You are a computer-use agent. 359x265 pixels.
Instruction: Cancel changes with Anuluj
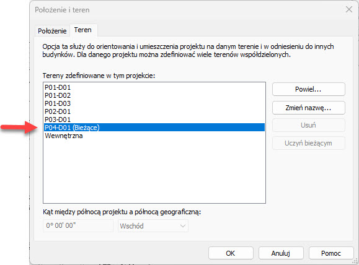point(281,253)
